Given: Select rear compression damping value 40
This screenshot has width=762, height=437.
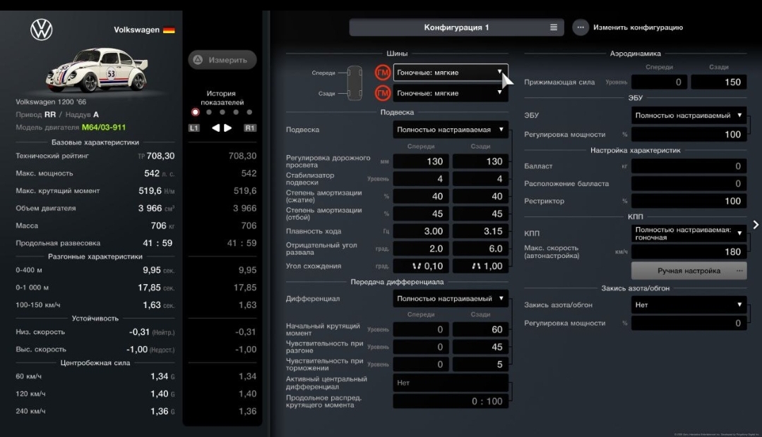Looking at the screenshot, I should 481,197.
